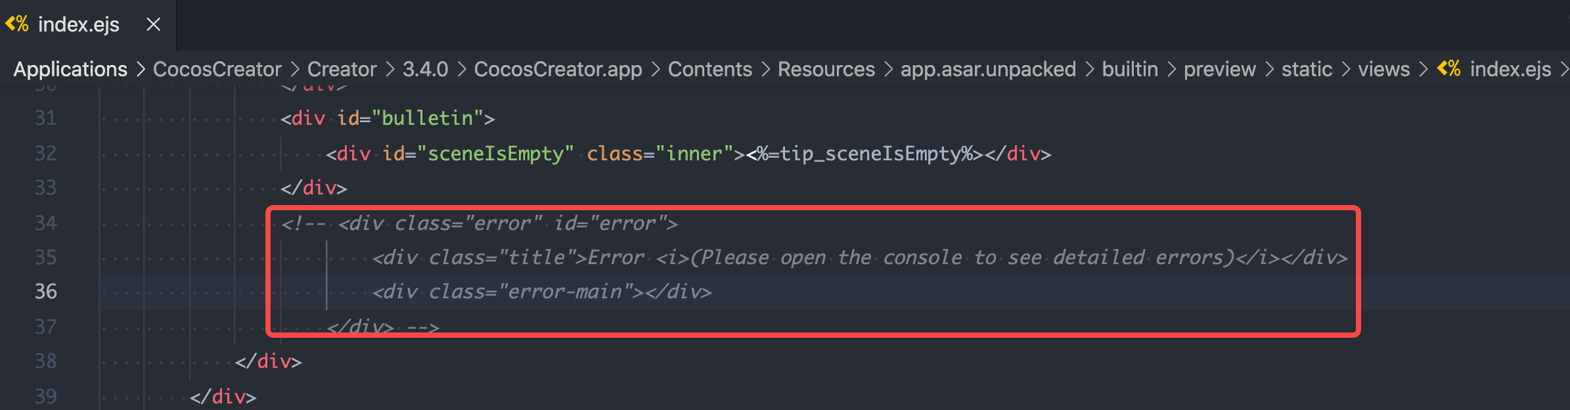Click the preview breadcrumb folder
The height and width of the screenshot is (410, 1570).
point(1219,69)
